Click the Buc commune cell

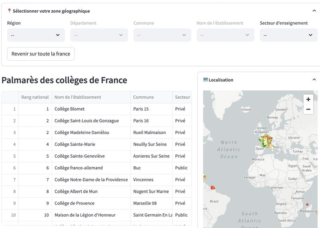click(151, 168)
